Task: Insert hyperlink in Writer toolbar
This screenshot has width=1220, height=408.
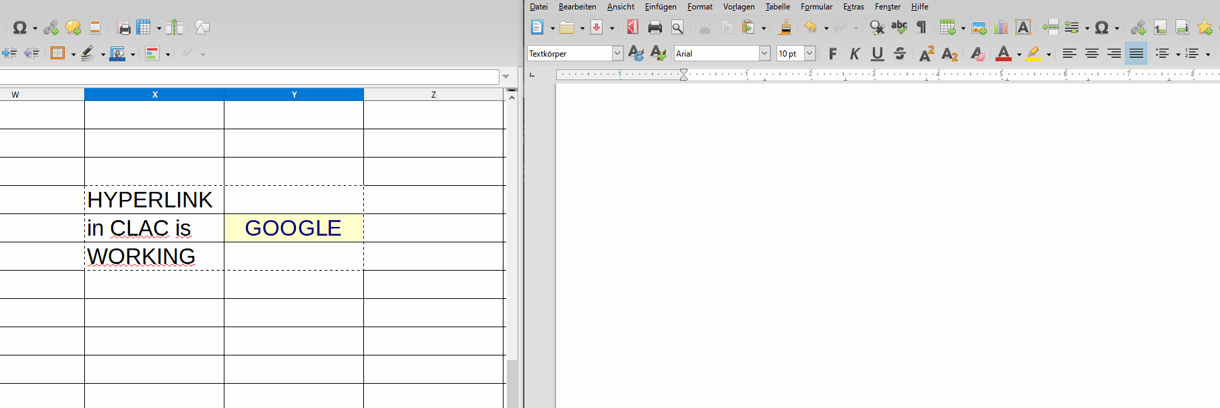Action: click(x=1138, y=28)
